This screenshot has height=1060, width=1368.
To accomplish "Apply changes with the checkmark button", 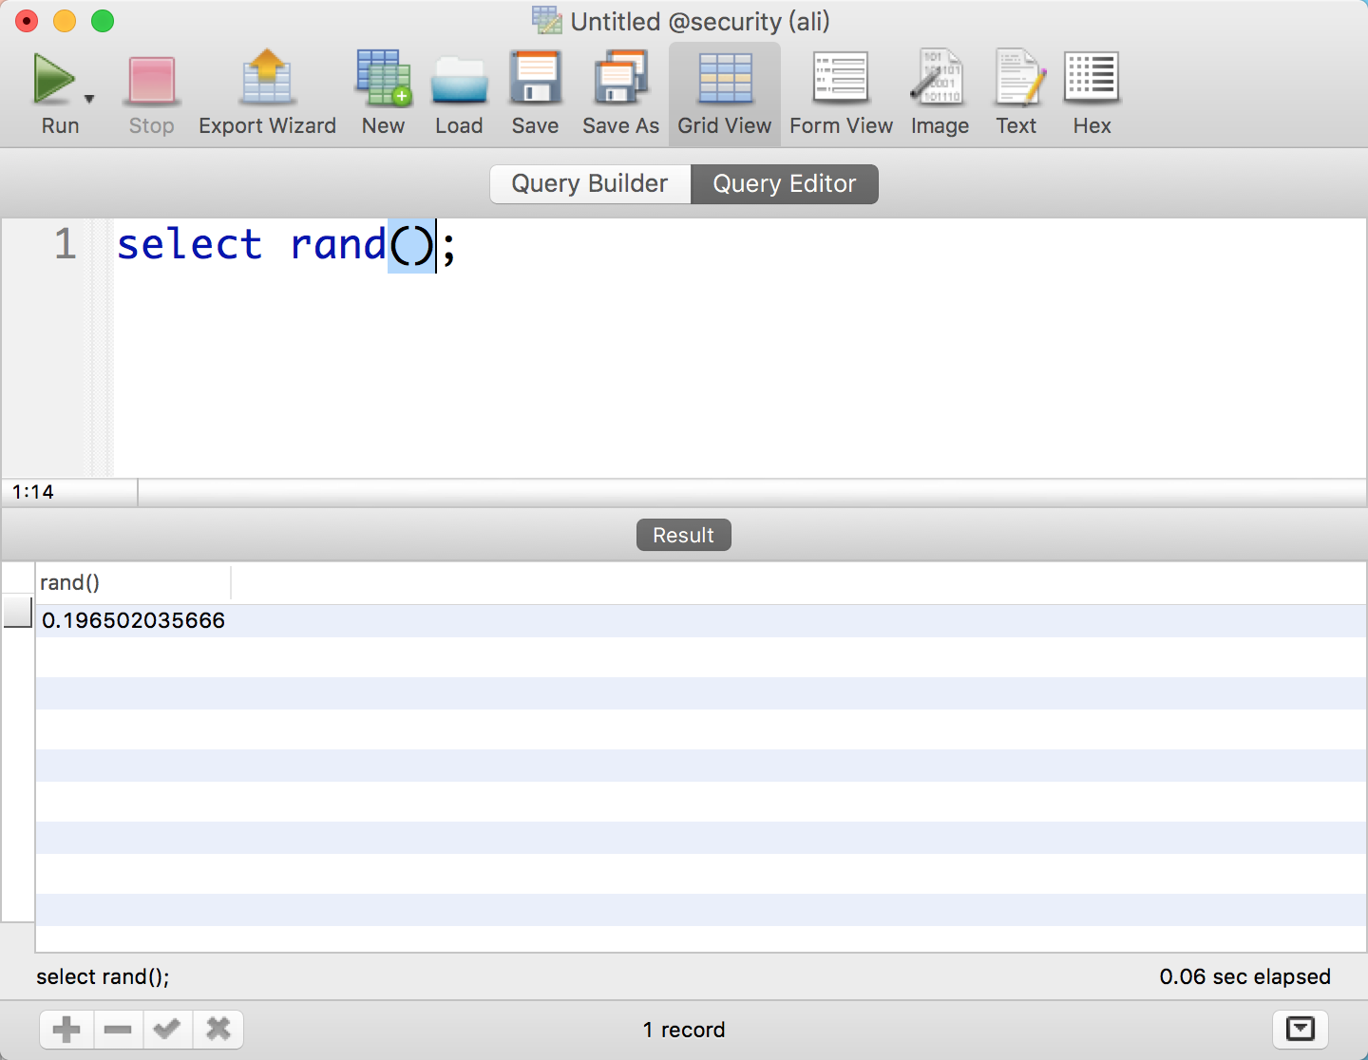I will (x=167, y=1029).
